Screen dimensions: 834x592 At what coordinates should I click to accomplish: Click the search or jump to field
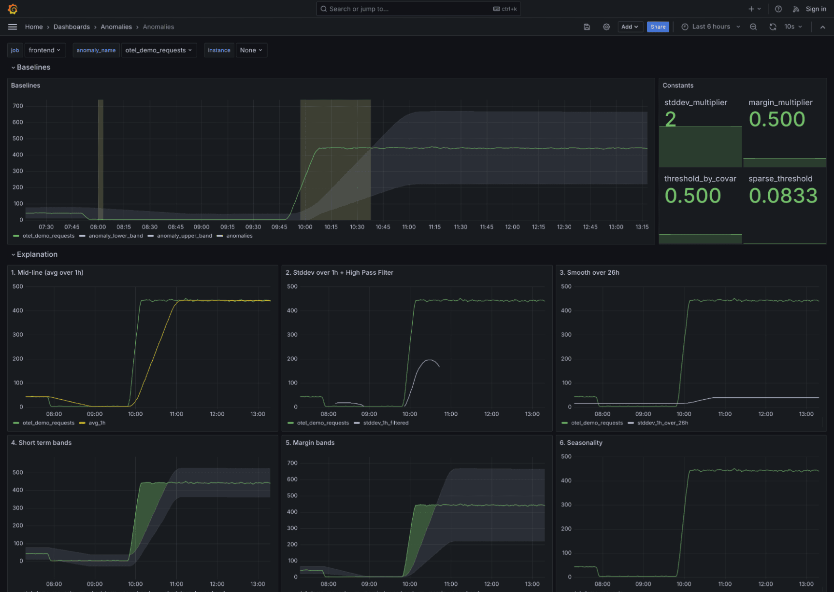(418, 8)
